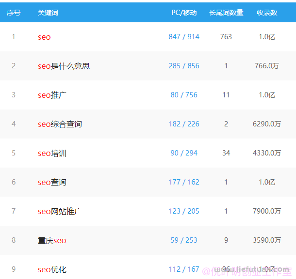Select row number 6
This screenshot has height=279, width=296.
click(x=14, y=182)
